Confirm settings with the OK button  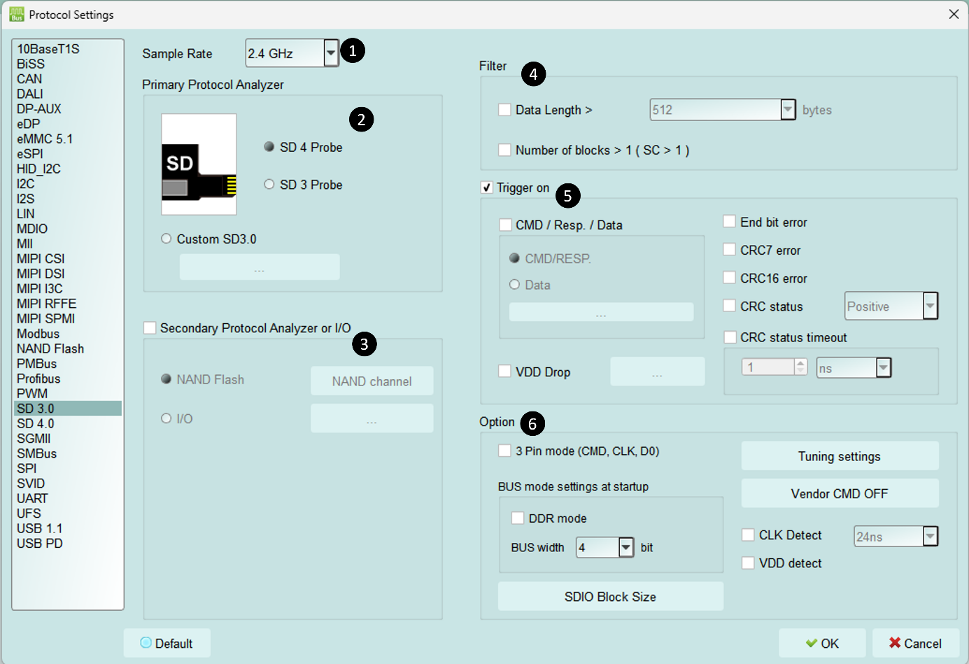click(822, 643)
